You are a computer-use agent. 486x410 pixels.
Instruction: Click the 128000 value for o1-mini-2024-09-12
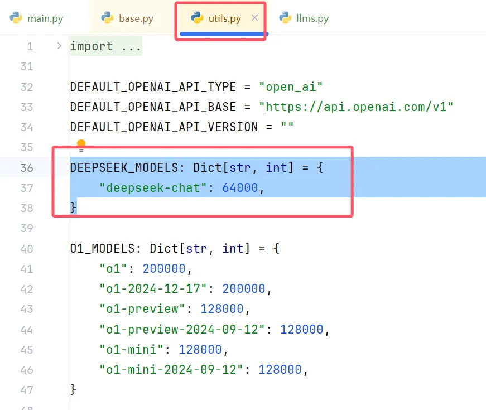pos(280,370)
